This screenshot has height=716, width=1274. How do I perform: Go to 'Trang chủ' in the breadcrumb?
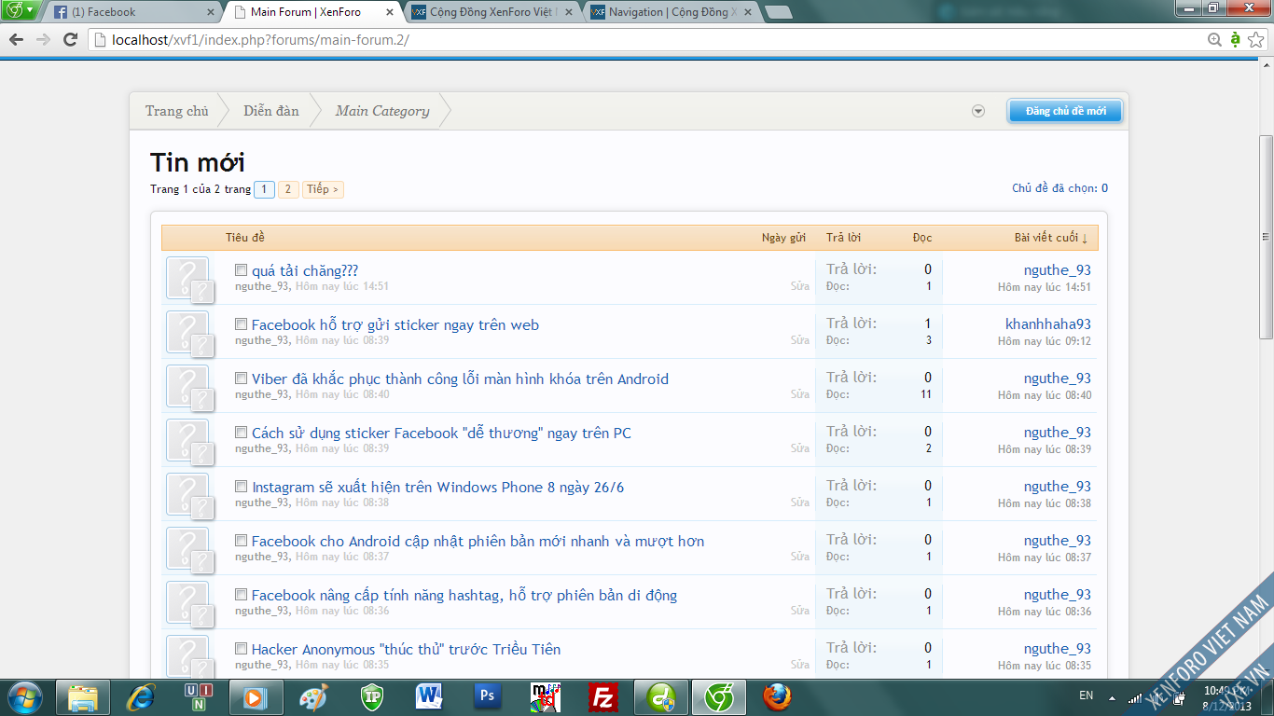(177, 111)
